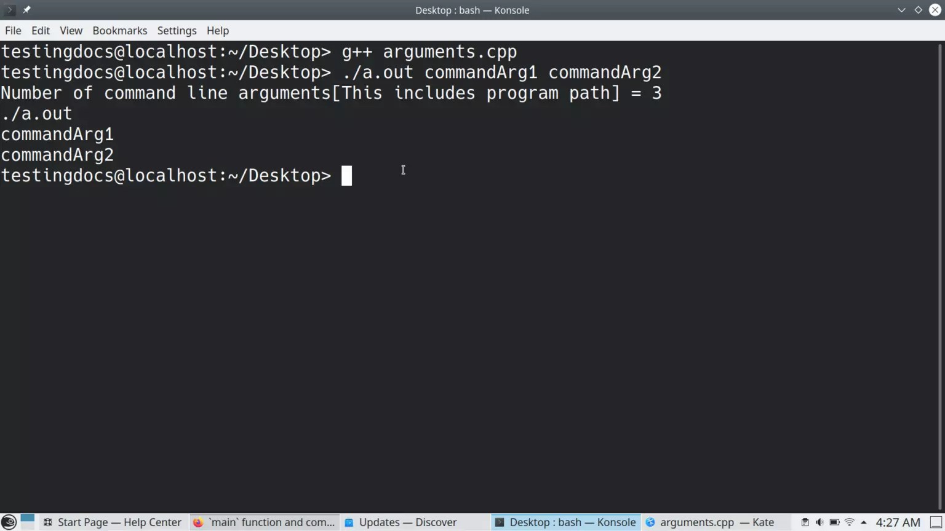945x531 pixels.
Task: Open the Firefox 'main function' window
Action: tap(265, 522)
